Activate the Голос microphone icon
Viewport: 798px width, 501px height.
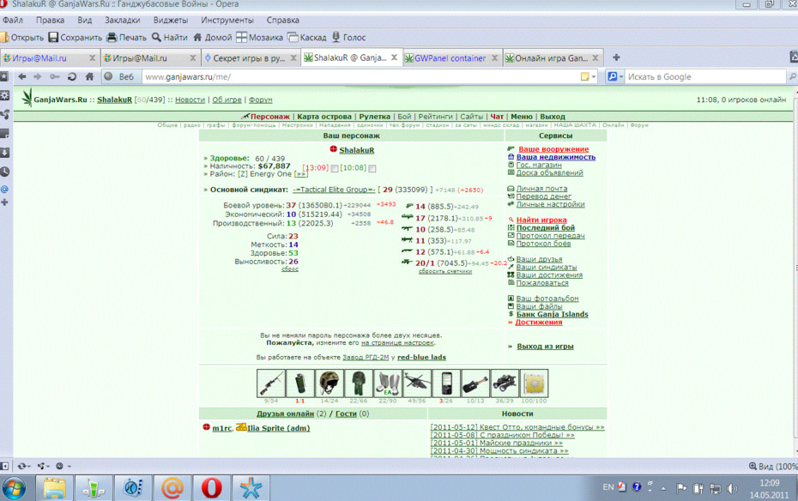[336, 37]
